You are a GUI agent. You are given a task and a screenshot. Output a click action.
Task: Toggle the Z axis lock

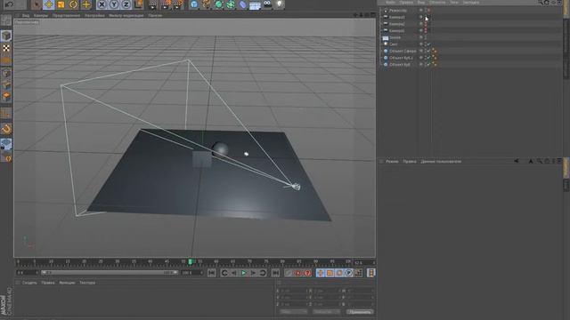coord(126,4)
